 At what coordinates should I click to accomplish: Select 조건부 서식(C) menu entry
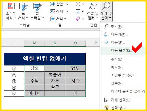coord(123,75)
